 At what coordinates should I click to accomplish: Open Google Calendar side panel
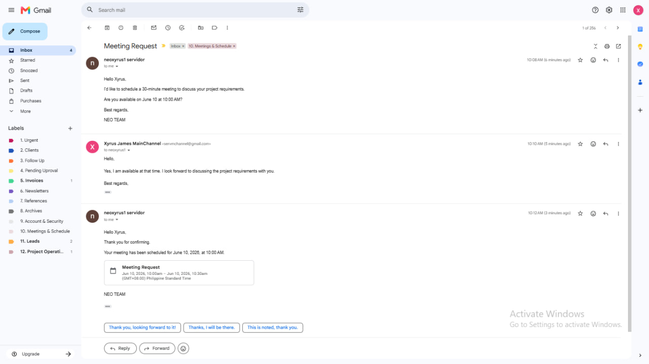pyautogui.click(x=640, y=29)
